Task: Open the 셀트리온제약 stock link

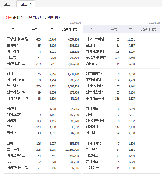Action: click(x=16, y=92)
